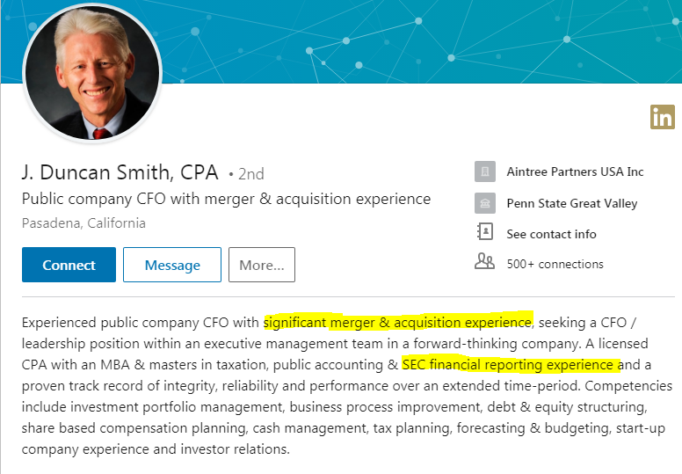Click the contact card icon
Screen dimensions: 682x474
485,231
